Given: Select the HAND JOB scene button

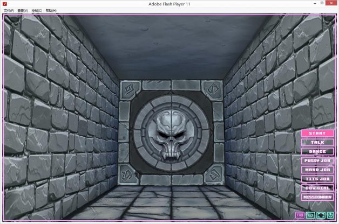Looking at the screenshot, I should point(317,170).
